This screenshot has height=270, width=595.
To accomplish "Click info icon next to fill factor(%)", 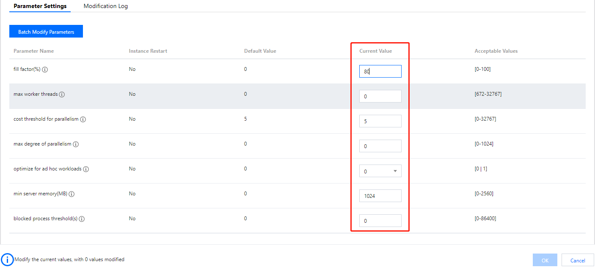I will (45, 70).
